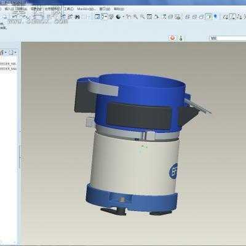
Task: Select the EEDER_MA component in model tree
Action: click(x=8, y=69)
